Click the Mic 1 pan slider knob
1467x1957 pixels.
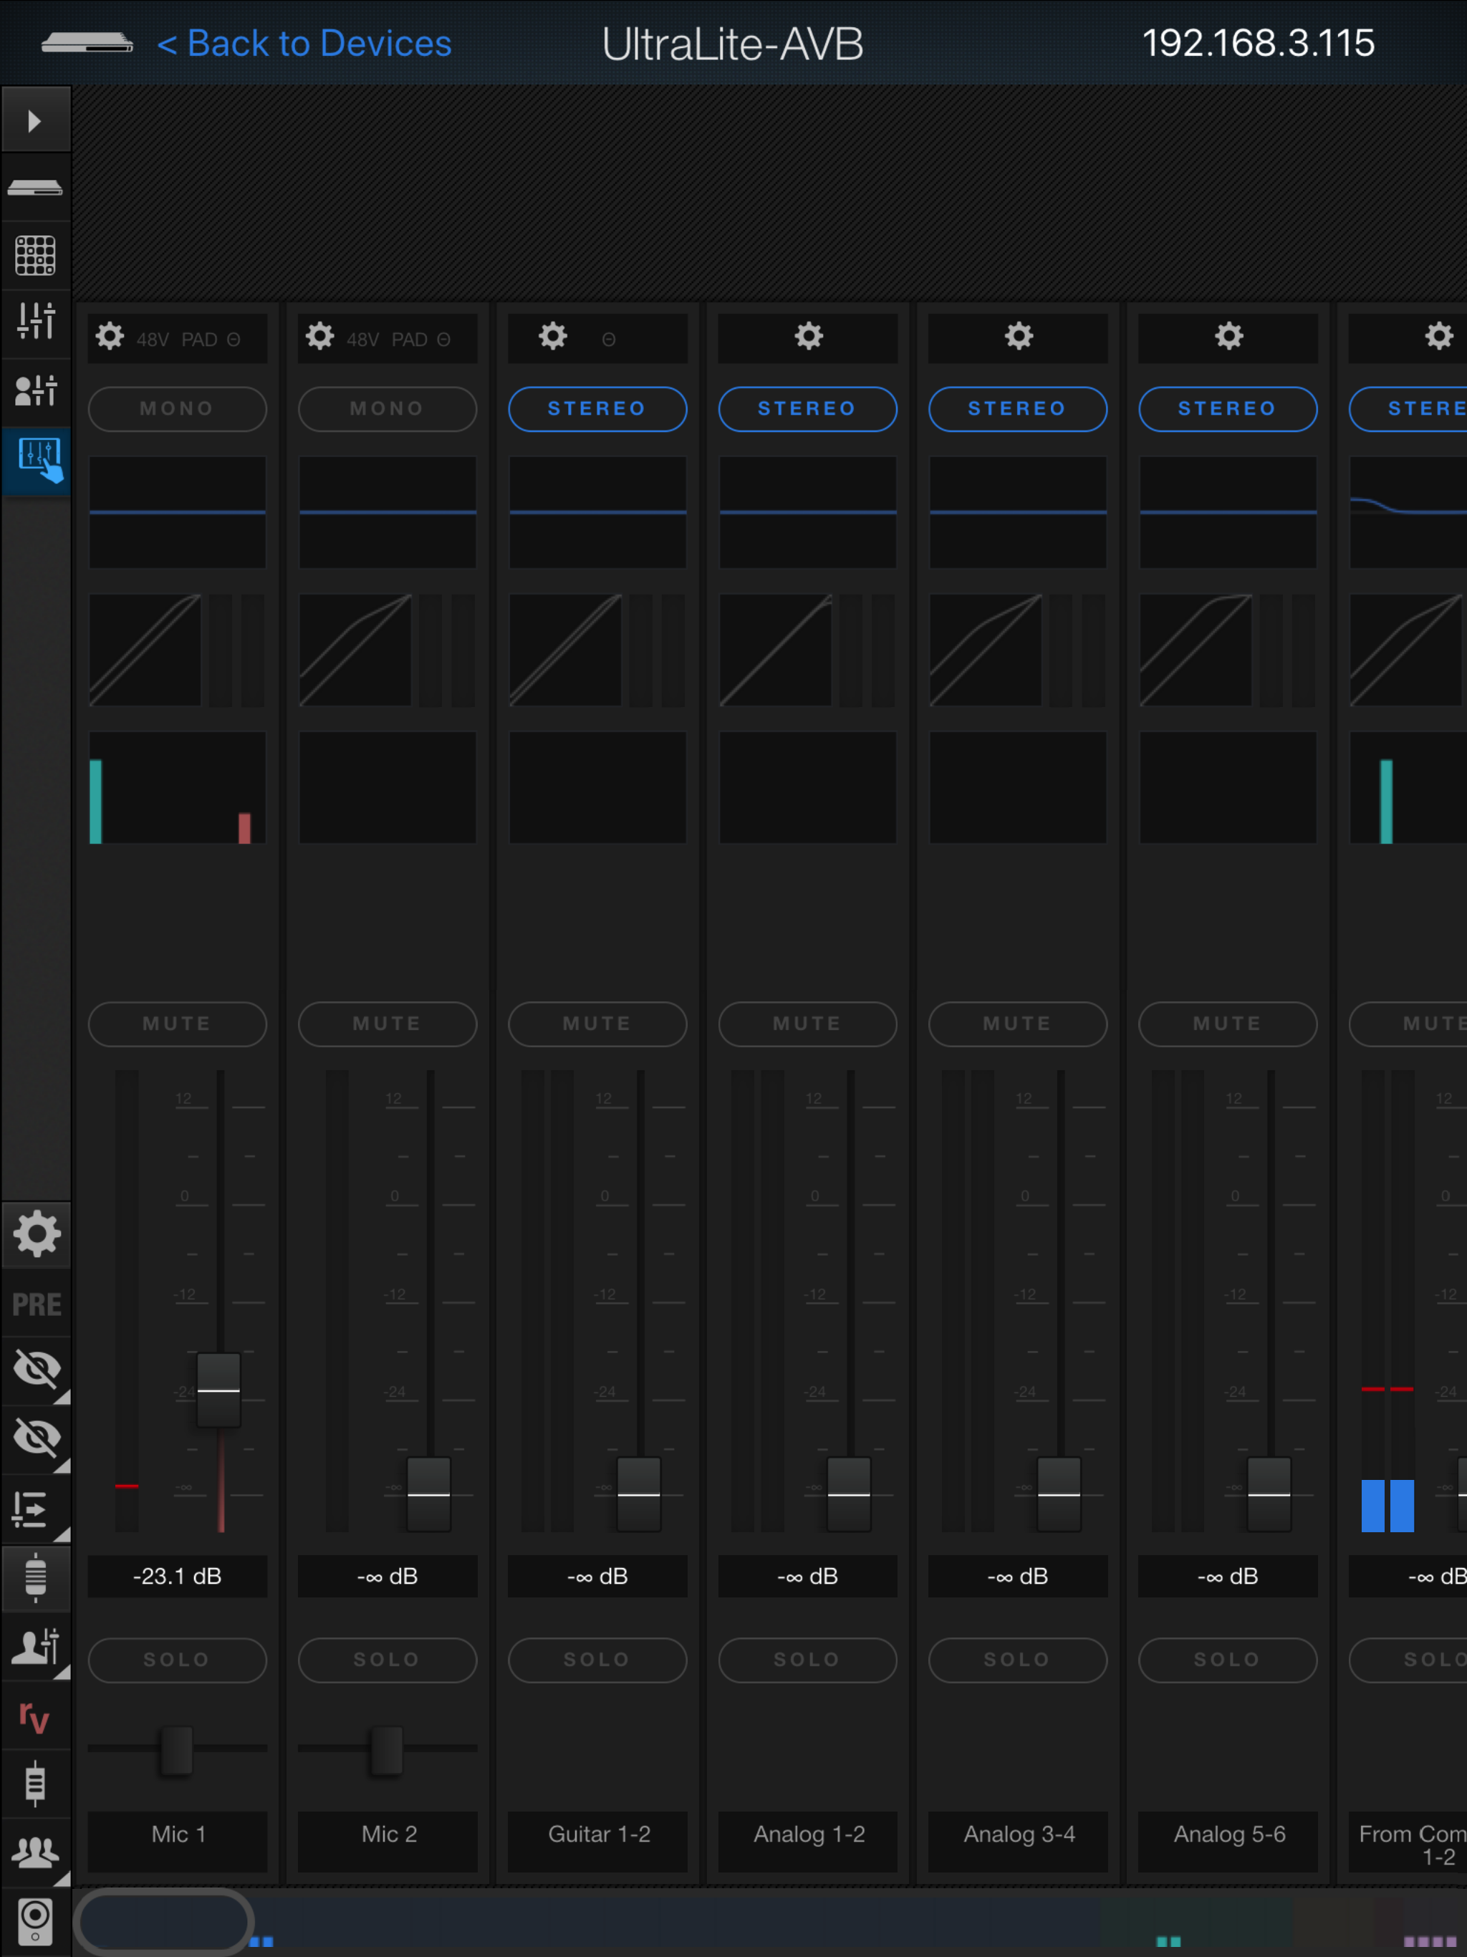176,1749
